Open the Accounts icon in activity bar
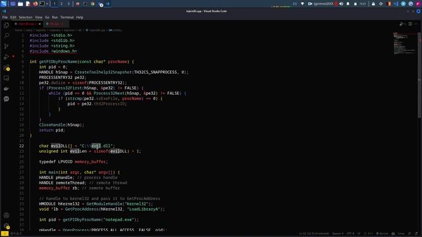The image size is (422, 237). tap(7, 215)
